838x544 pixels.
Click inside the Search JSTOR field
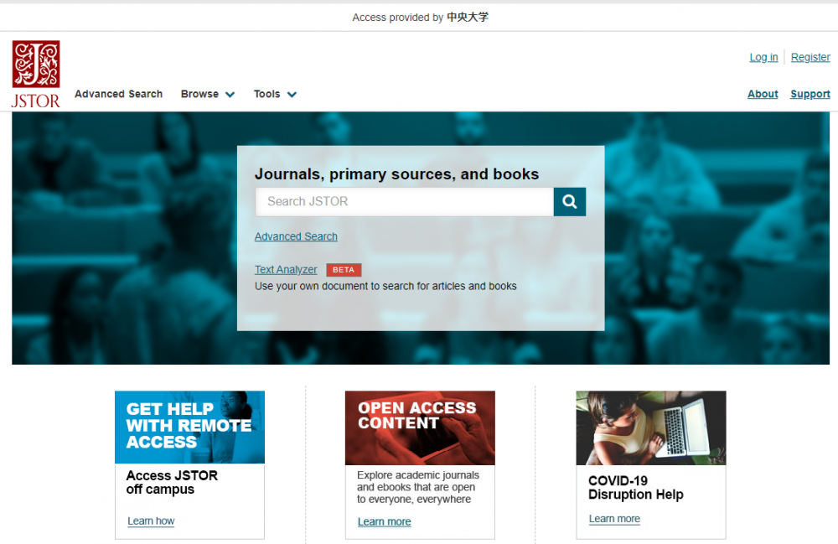405,201
